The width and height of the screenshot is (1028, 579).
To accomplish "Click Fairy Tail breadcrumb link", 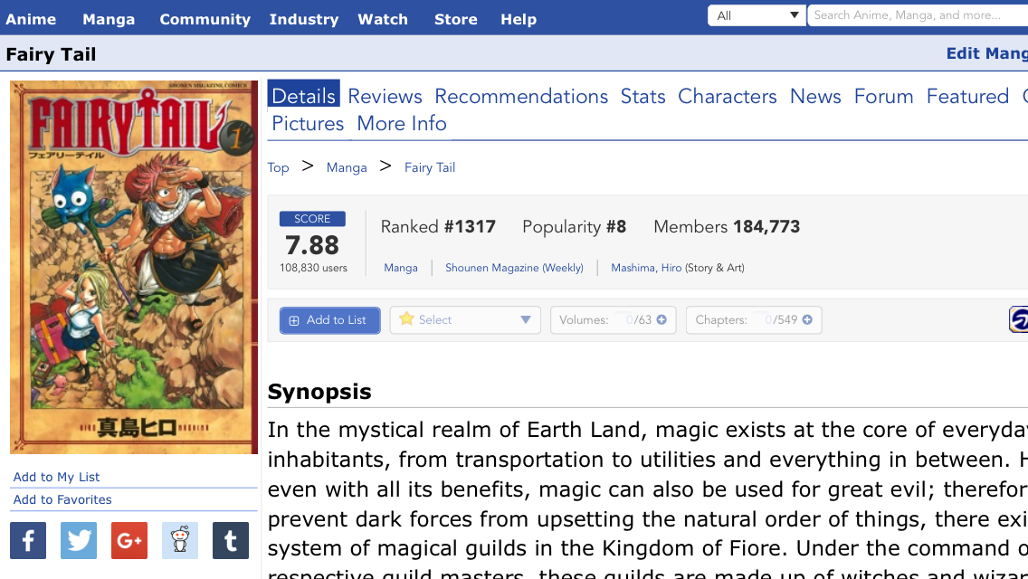I will (430, 168).
